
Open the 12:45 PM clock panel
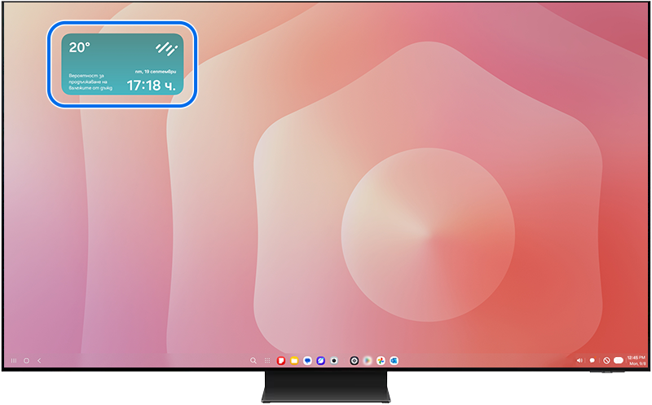(x=637, y=360)
